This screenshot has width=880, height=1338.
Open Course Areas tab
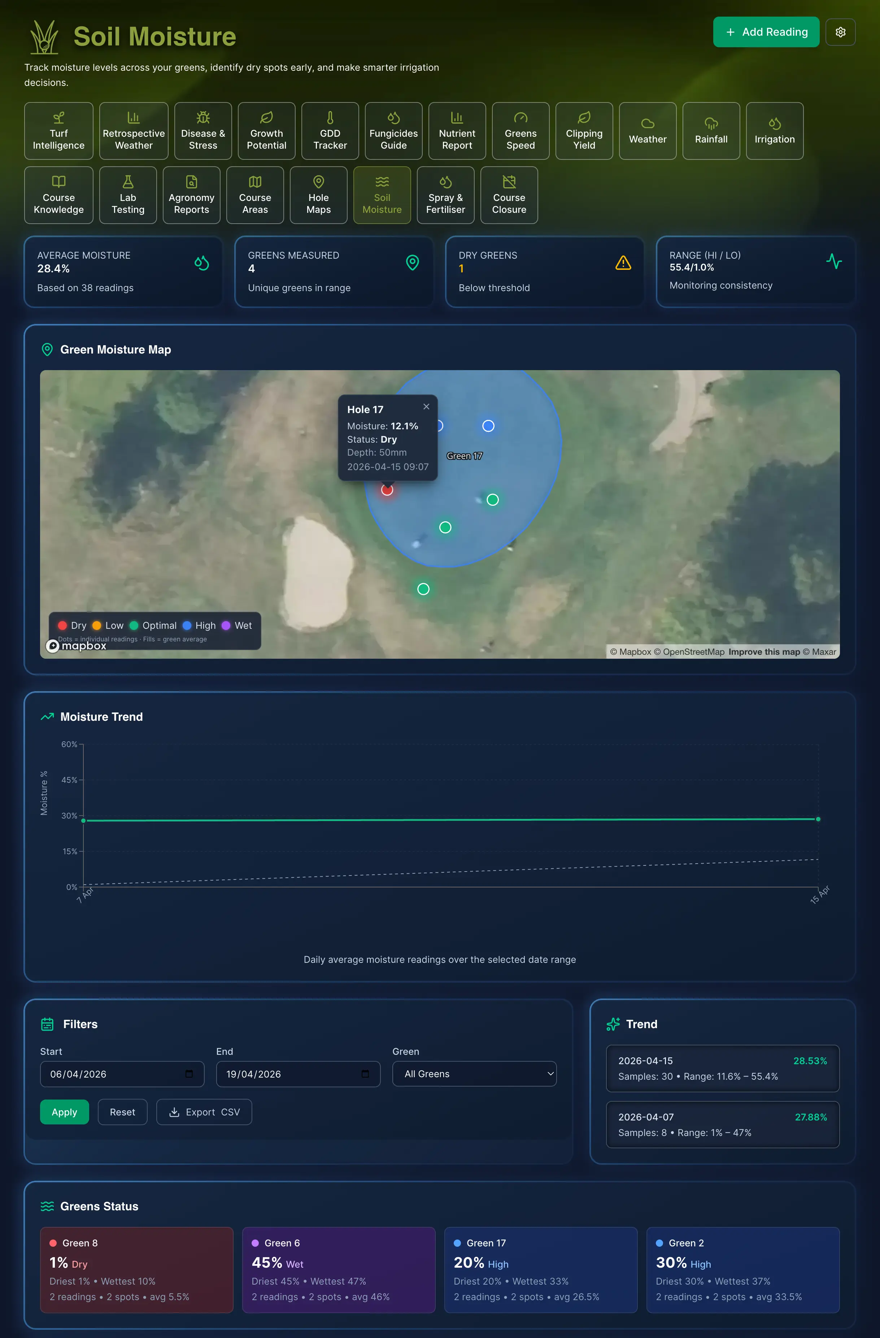click(x=256, y=195)
